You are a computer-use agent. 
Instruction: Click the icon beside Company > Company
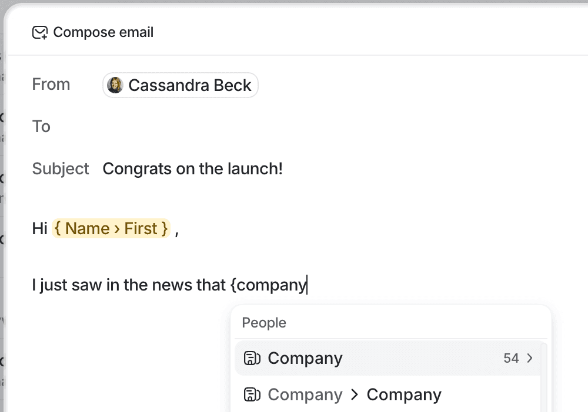(252, 395)
